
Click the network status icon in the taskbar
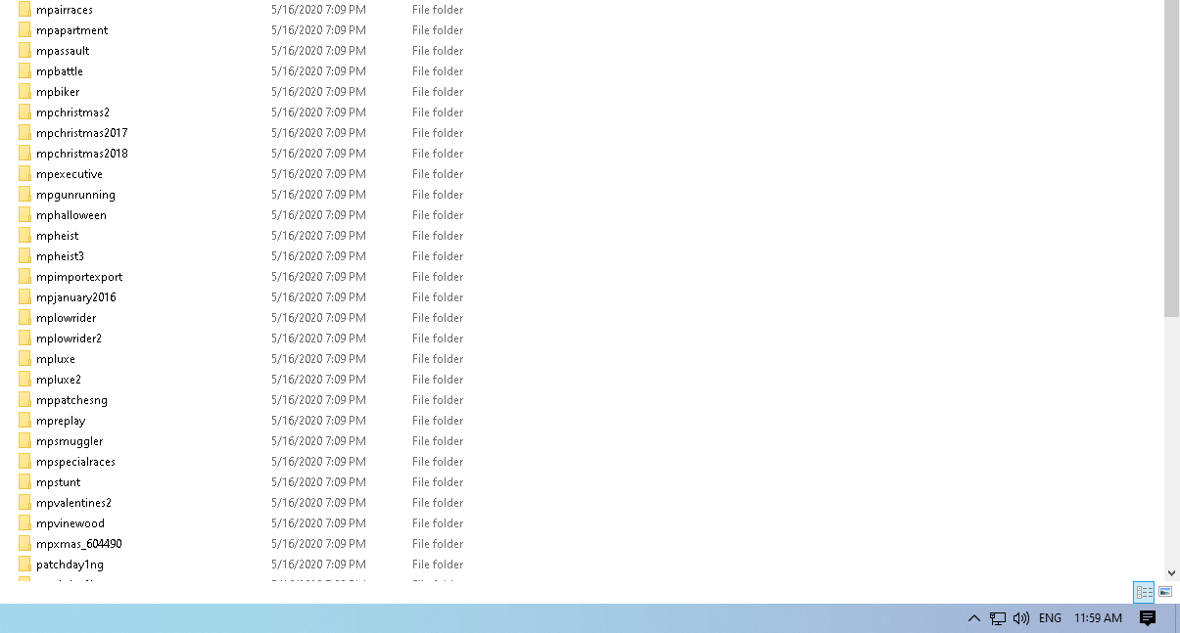[x=997, y=617]
